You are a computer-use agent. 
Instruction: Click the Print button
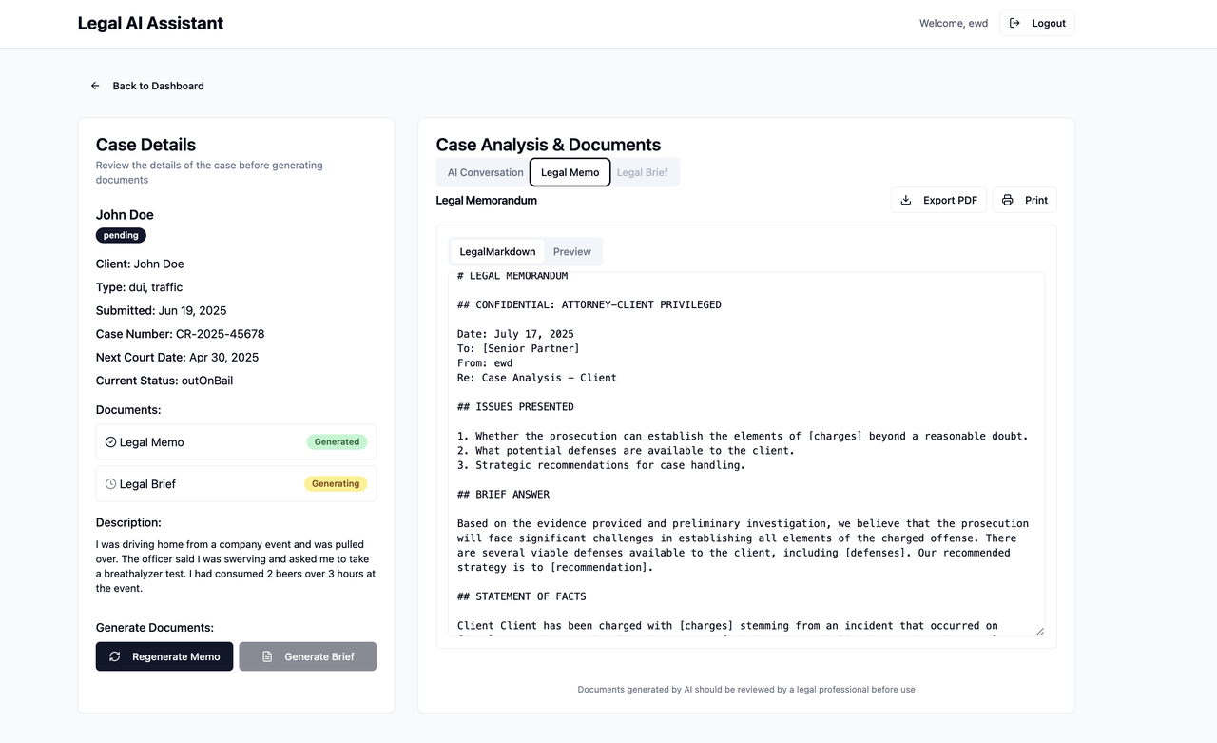pos(1025,200)
